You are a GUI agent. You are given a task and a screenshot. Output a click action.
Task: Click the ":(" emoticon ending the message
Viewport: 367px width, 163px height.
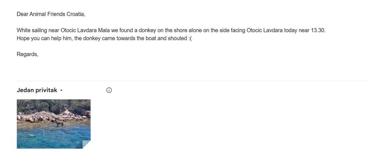[190, 38]
